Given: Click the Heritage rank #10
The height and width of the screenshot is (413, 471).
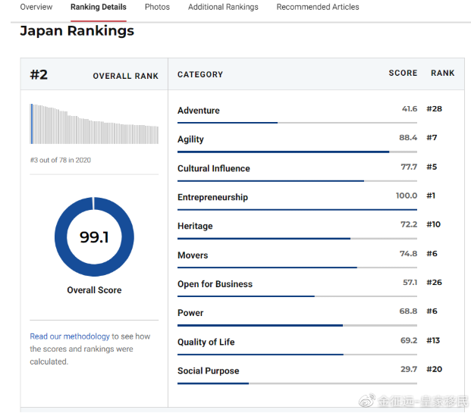Looking at the screenshot, I should [x=433, y=224].
